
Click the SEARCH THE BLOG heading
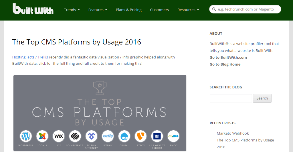click(226, 87)
